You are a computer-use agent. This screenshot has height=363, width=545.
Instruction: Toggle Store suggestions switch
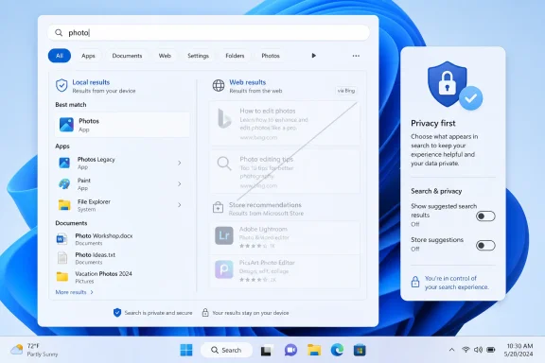pyautogui.click(x=485, y=246)
